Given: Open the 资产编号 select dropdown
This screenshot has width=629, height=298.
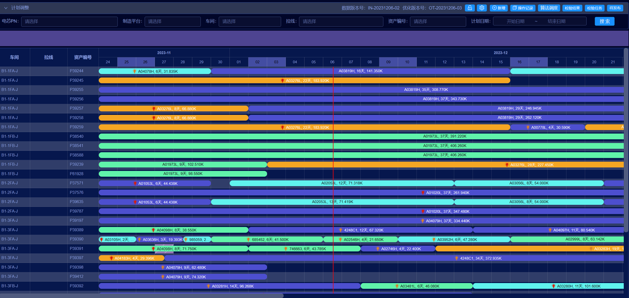Looking at the screenshot, I should click(x=438, y=22).
